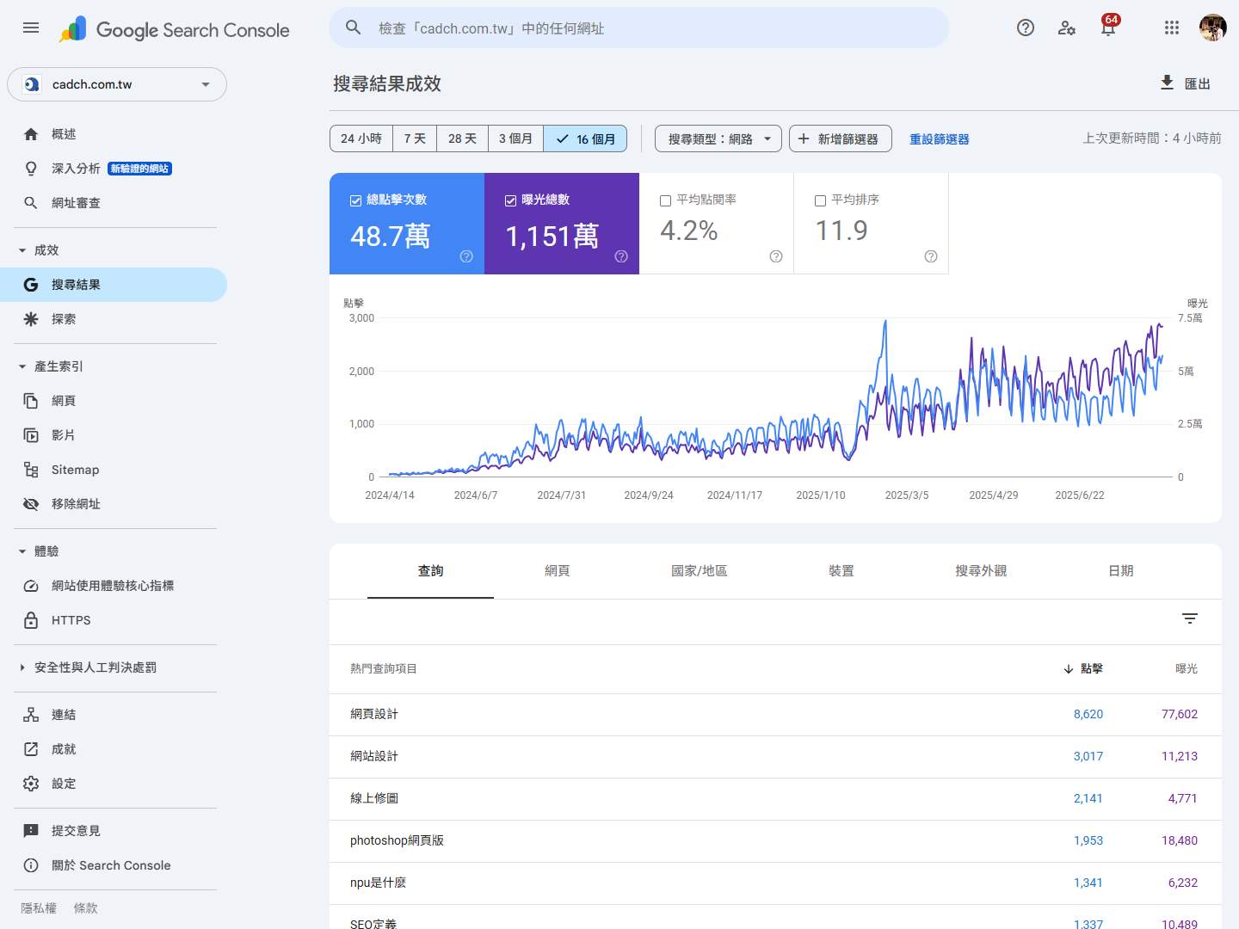Collapse the 體驗 sidebar section
Image resolution: width=1239 pixels, height=929 pixels.
pyautogui.click(x=22, y=551)
